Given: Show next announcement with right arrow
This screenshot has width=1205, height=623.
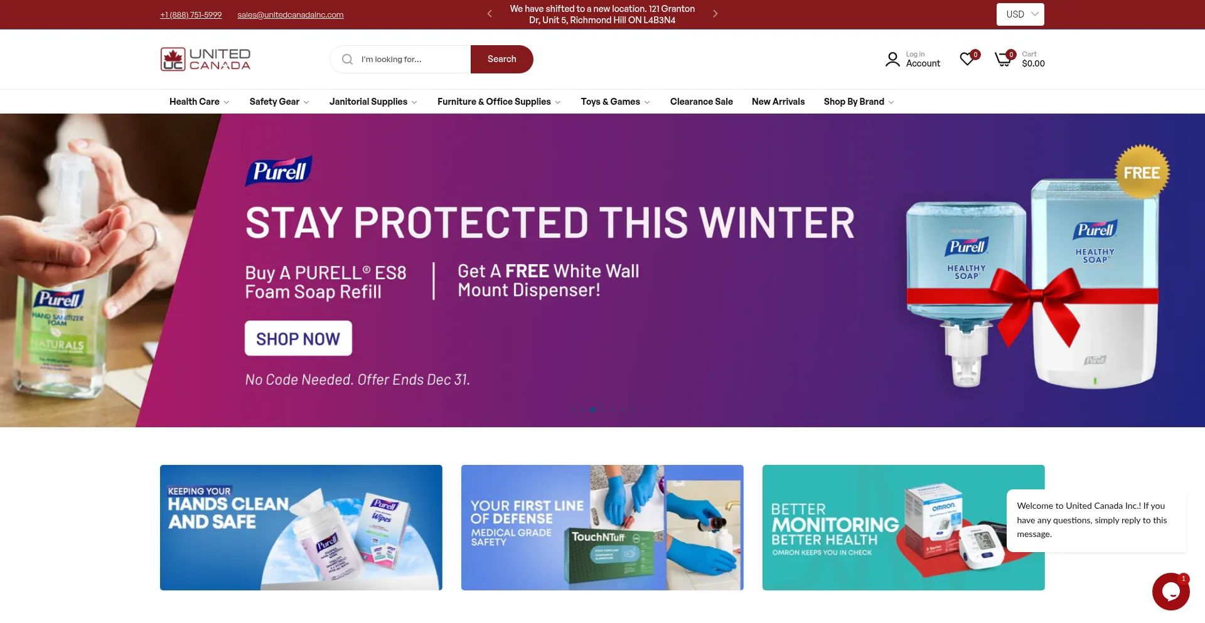Looking at the screenshot, I should coord(715,14).
